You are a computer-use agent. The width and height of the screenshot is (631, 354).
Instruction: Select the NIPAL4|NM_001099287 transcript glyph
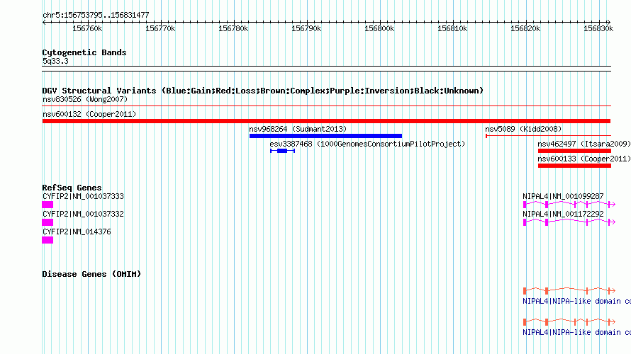tap(569, 205)
